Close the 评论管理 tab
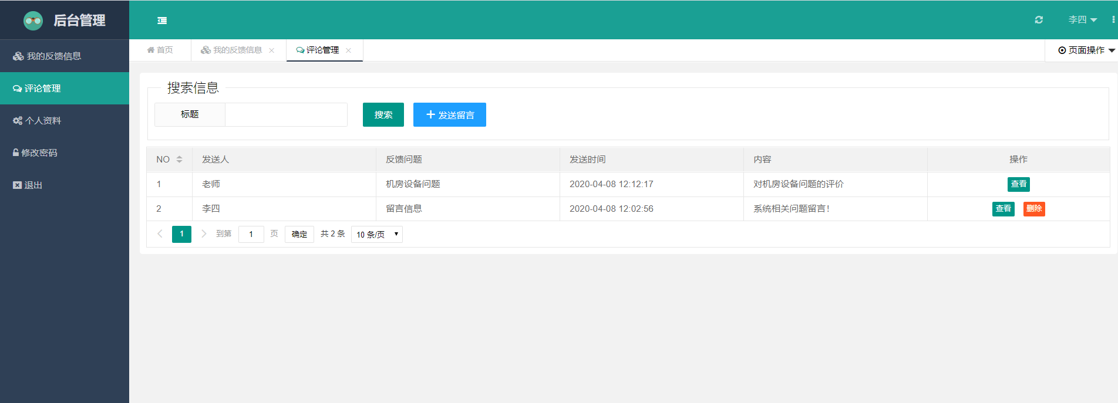Screen dimensions: 1118x403 tap(348, 50)
